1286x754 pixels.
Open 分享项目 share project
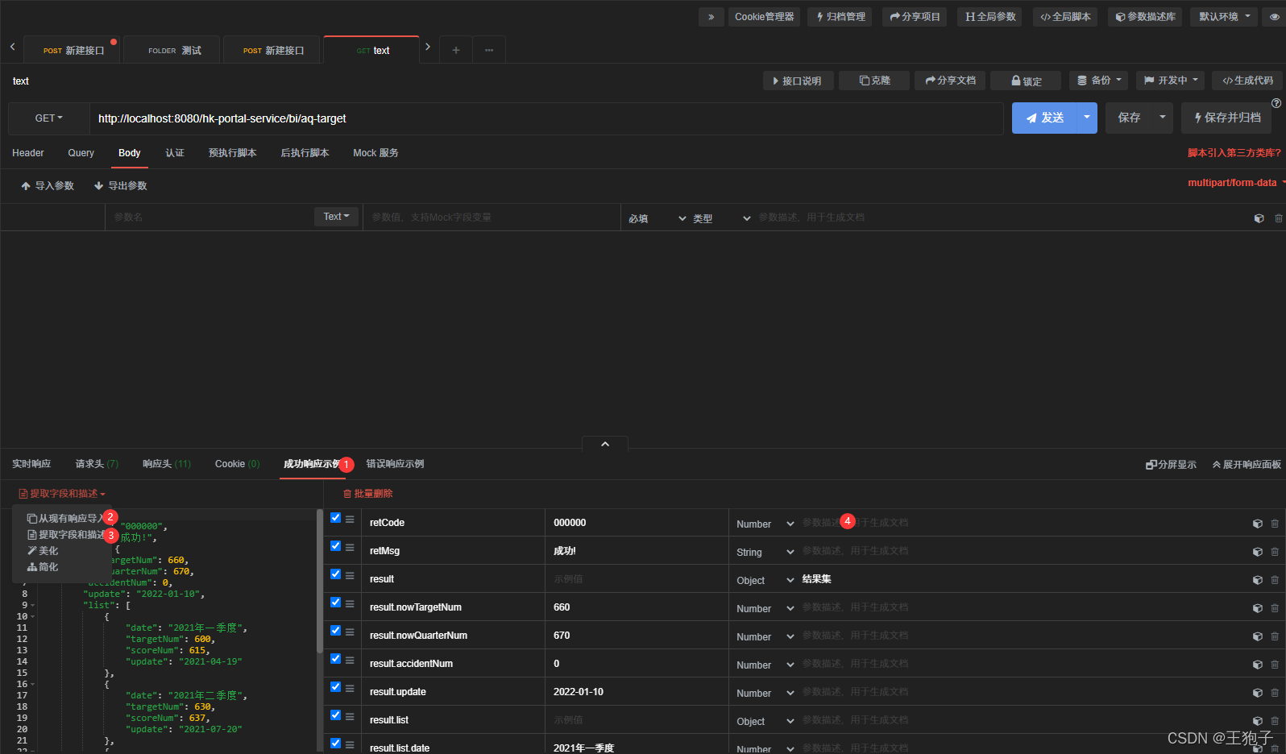[x=915, y=17]
